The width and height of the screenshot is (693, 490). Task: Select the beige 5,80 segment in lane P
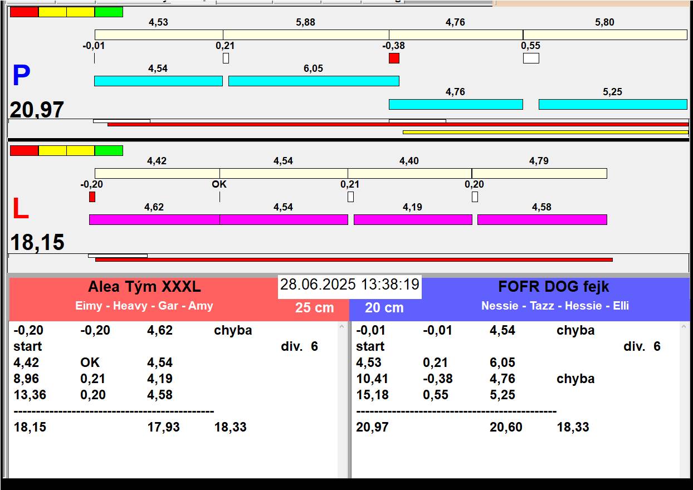(x=605, y=35)
